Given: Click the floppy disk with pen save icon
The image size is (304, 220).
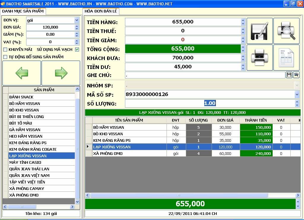Looking at the screenshot, I should 259,31.
